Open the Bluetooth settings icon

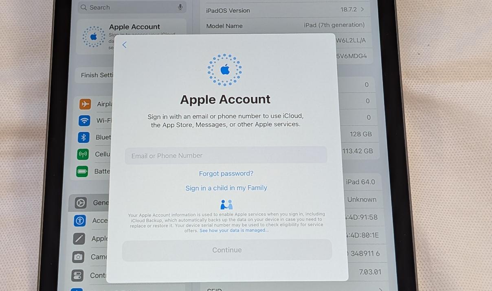tap(83, 137)
